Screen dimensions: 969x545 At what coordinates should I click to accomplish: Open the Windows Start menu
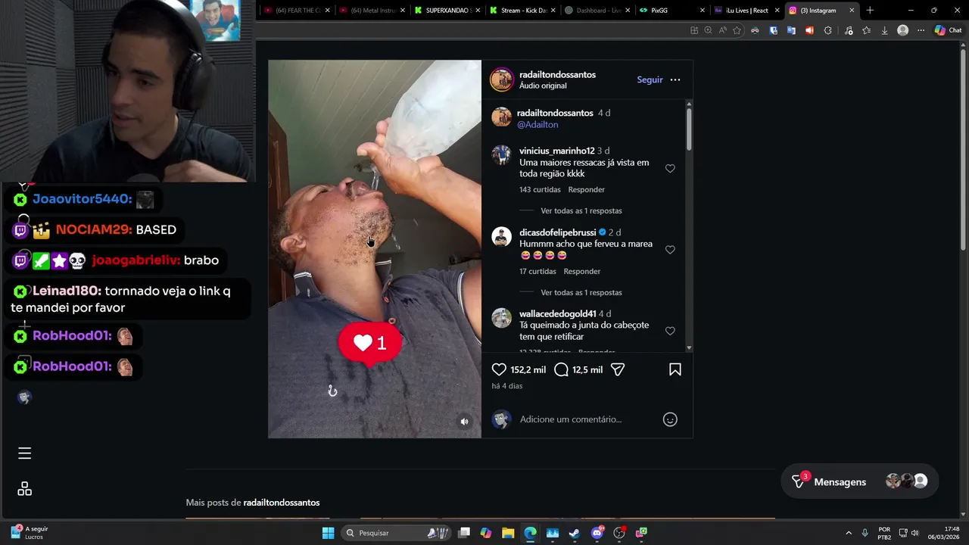(328, 533)
